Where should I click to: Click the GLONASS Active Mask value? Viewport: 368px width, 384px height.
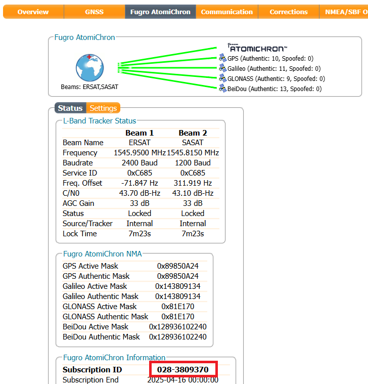tap(178, 307)
